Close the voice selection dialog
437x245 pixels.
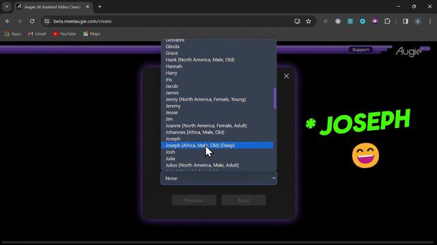286,76
